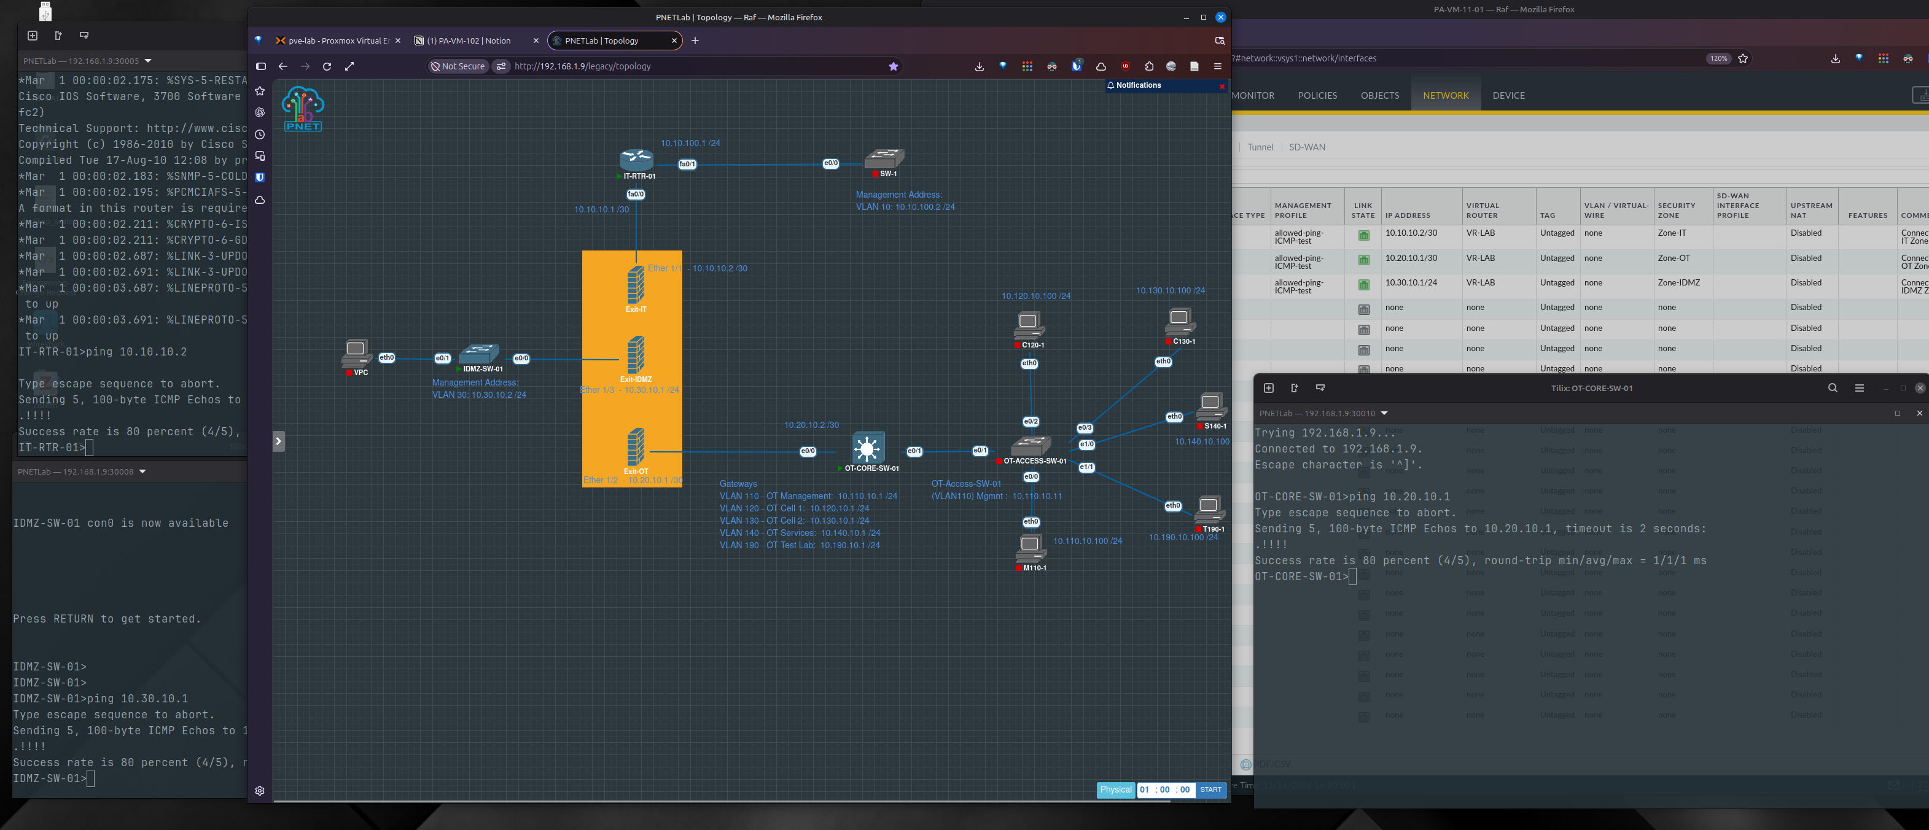Click the Exit-IDMZ firewall icon
Screen dimensions: 1929x830
636,355
